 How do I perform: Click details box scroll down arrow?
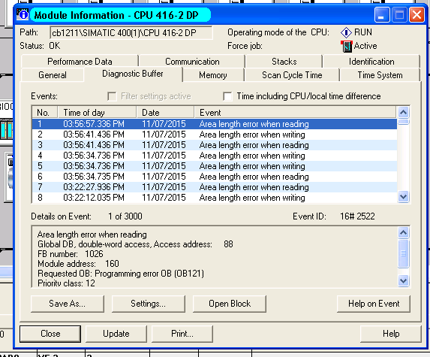pyautogui.click(x=404, y=280)
